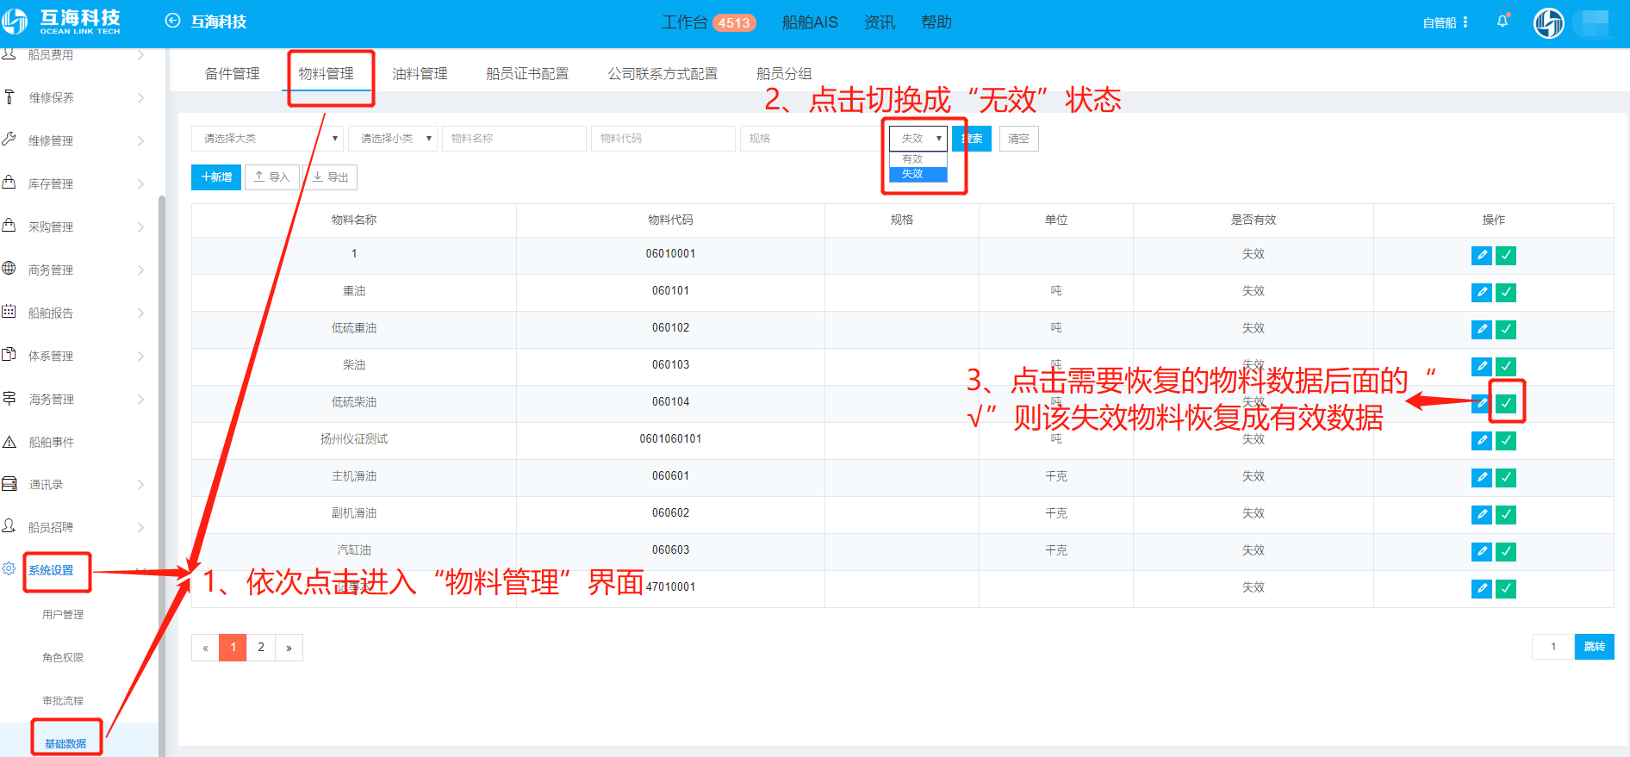Open 资讯 in top navigation
1630x757 pixels.
coord(880,22)
